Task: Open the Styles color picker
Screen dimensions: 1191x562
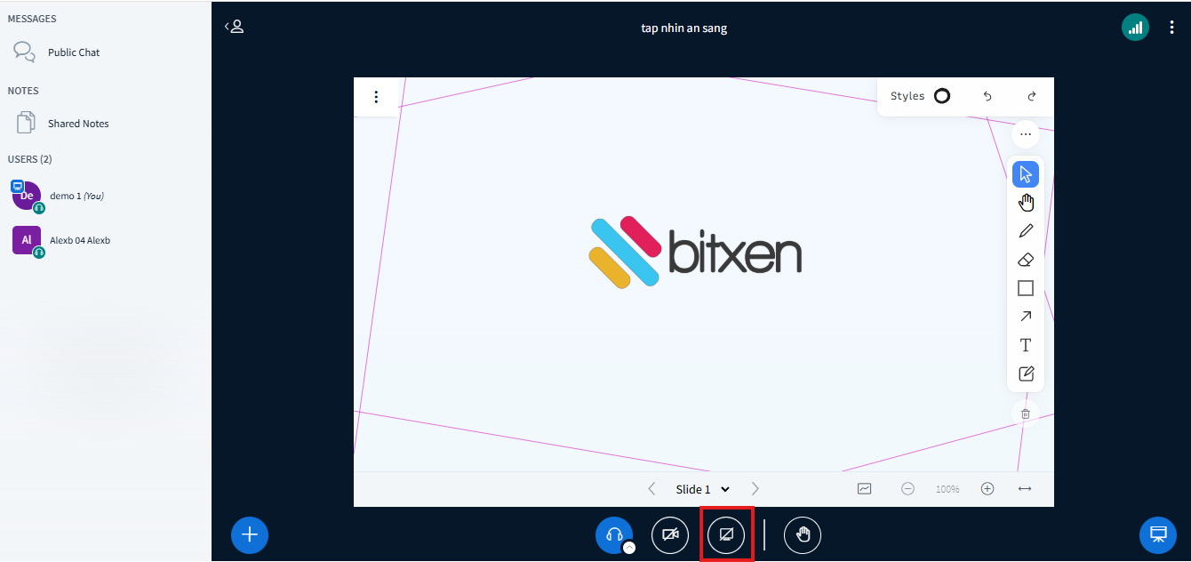Action: pyautogui.click(x=942, y=96)
